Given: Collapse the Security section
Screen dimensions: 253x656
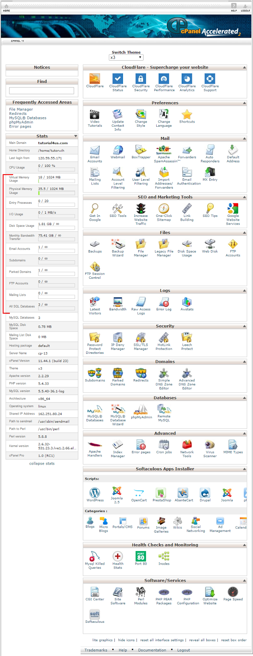Looking at the screenshot, I should [244, 326].
